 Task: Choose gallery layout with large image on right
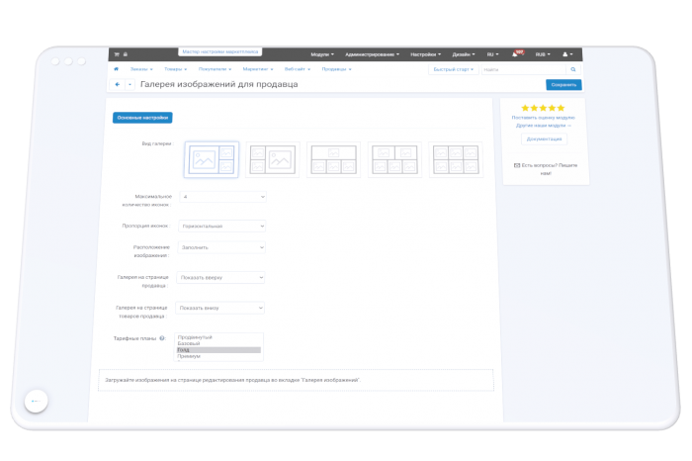point(272,159)
